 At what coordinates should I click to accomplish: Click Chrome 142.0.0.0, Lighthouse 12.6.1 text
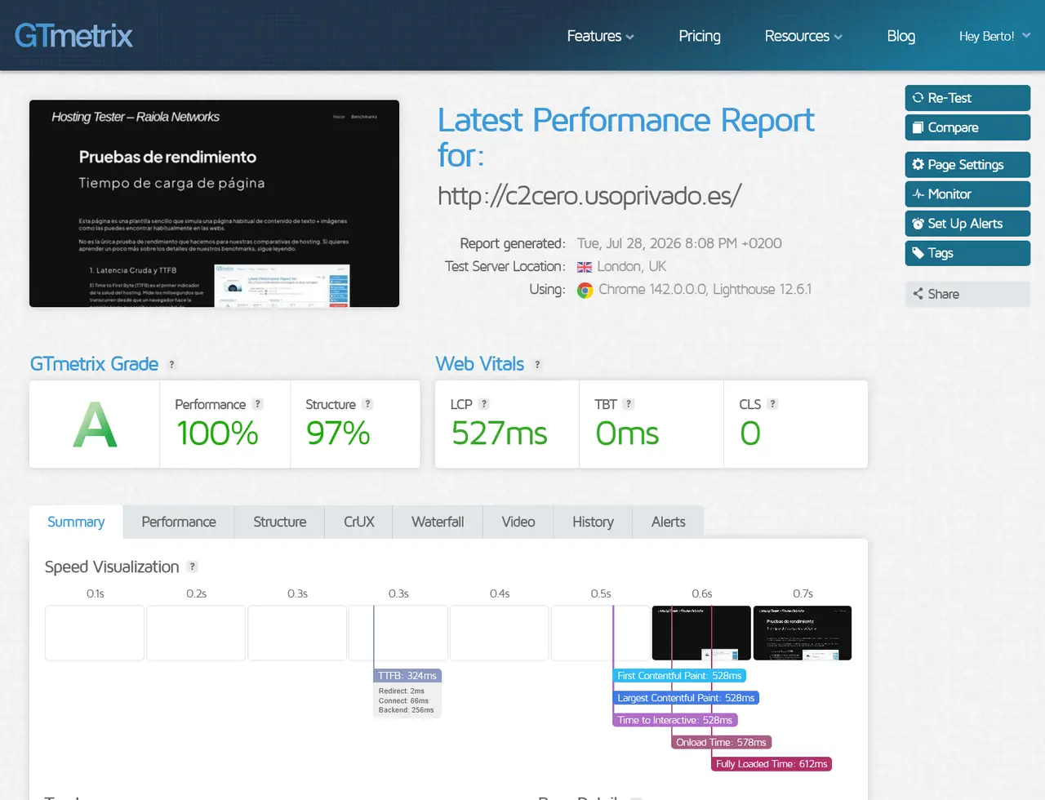pyautogui.click(x=705, y=290)
